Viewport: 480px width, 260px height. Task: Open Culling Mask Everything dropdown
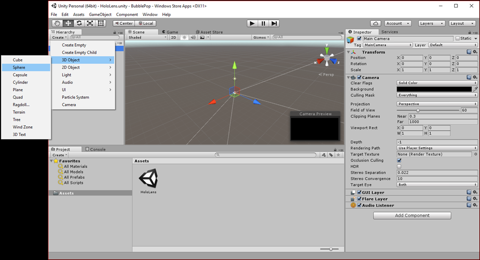(x=437, y=95)
